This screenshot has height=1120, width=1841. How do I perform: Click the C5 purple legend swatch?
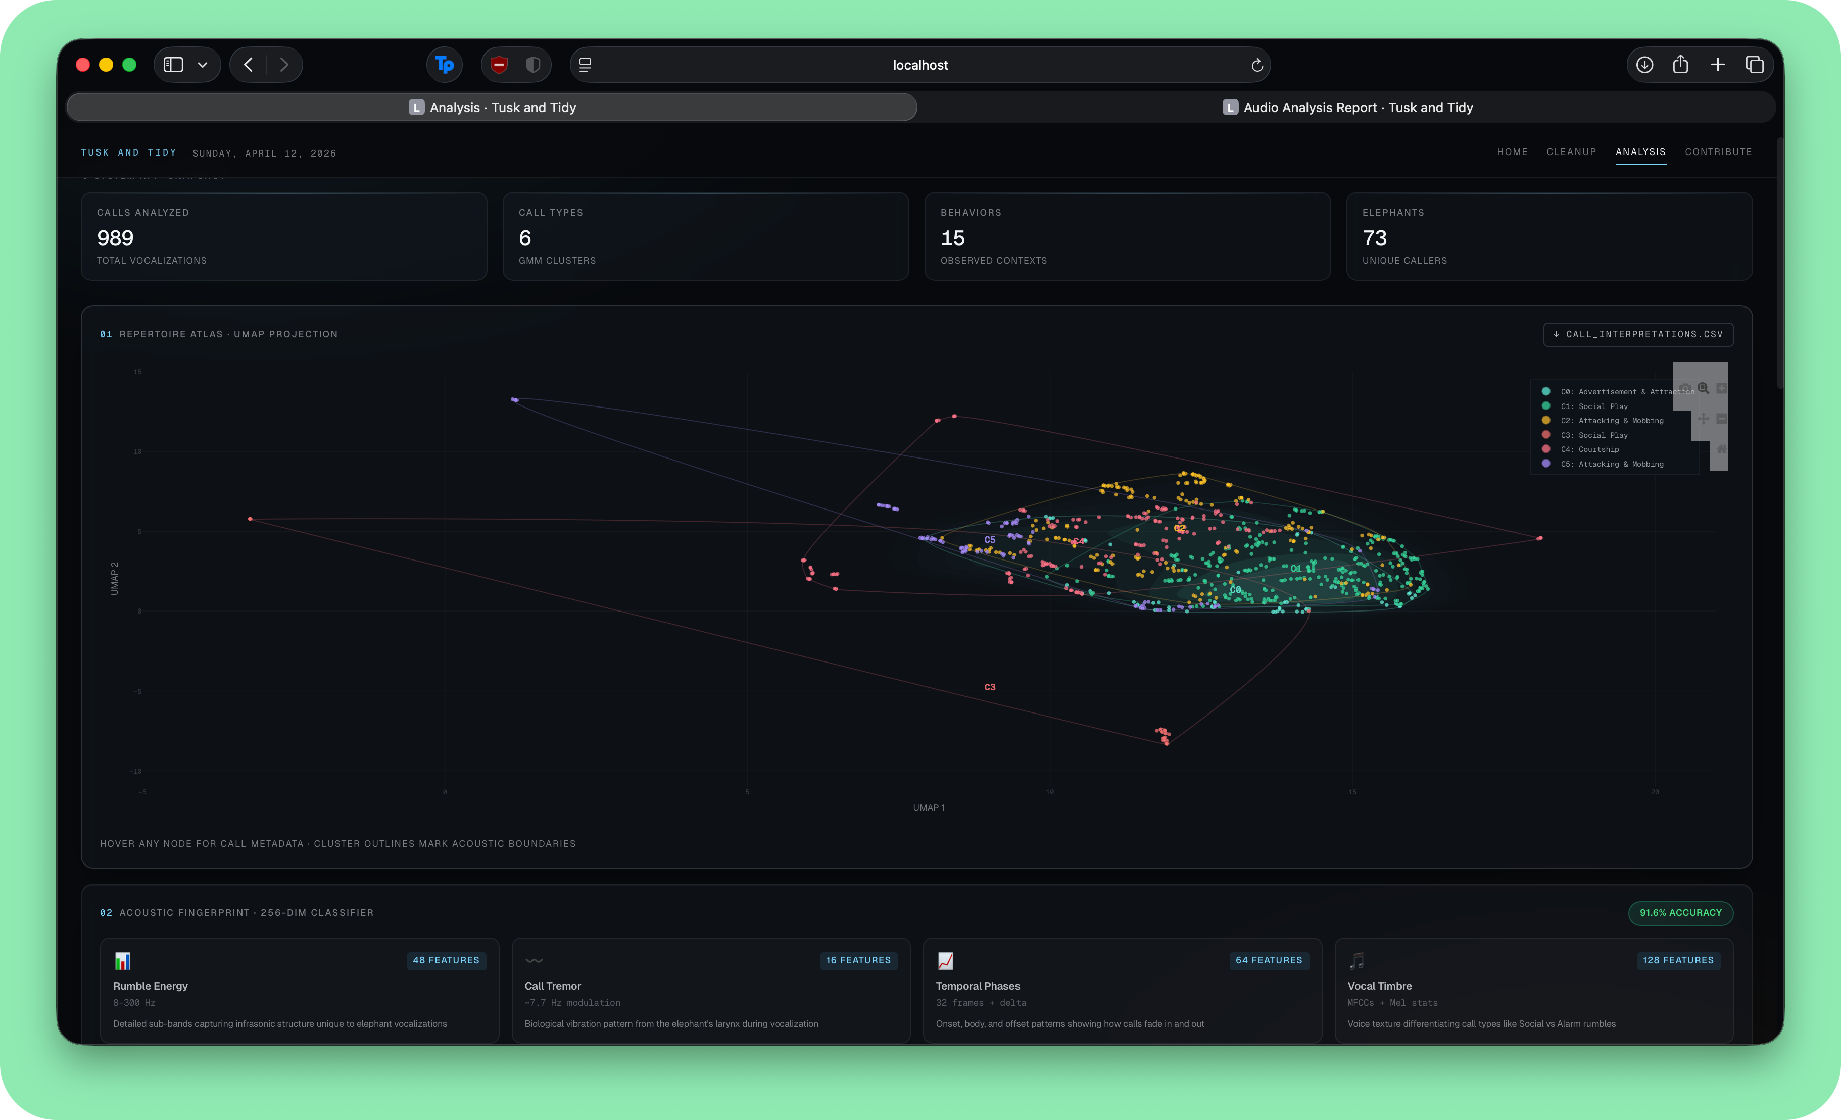click(x=1546, y=464)
